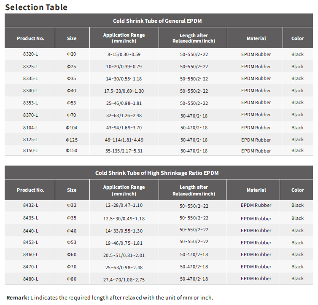Click product number 8320-L
Viewport: 318px width, 305px height.
pyautogui.click(x=30, y=54)
